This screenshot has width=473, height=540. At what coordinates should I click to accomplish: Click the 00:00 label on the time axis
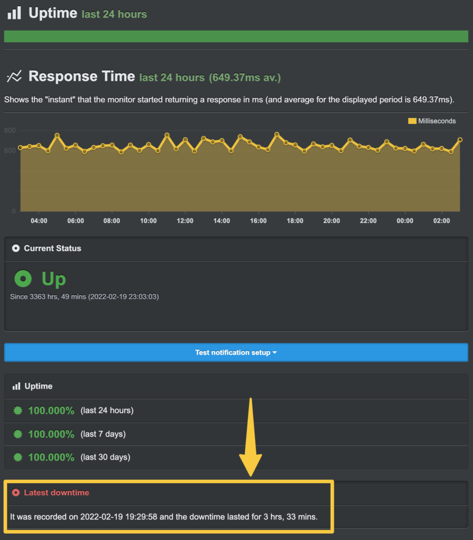coord(405,221)
